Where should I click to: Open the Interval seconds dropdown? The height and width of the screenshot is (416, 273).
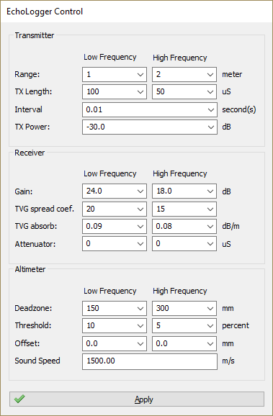(150, 109)
